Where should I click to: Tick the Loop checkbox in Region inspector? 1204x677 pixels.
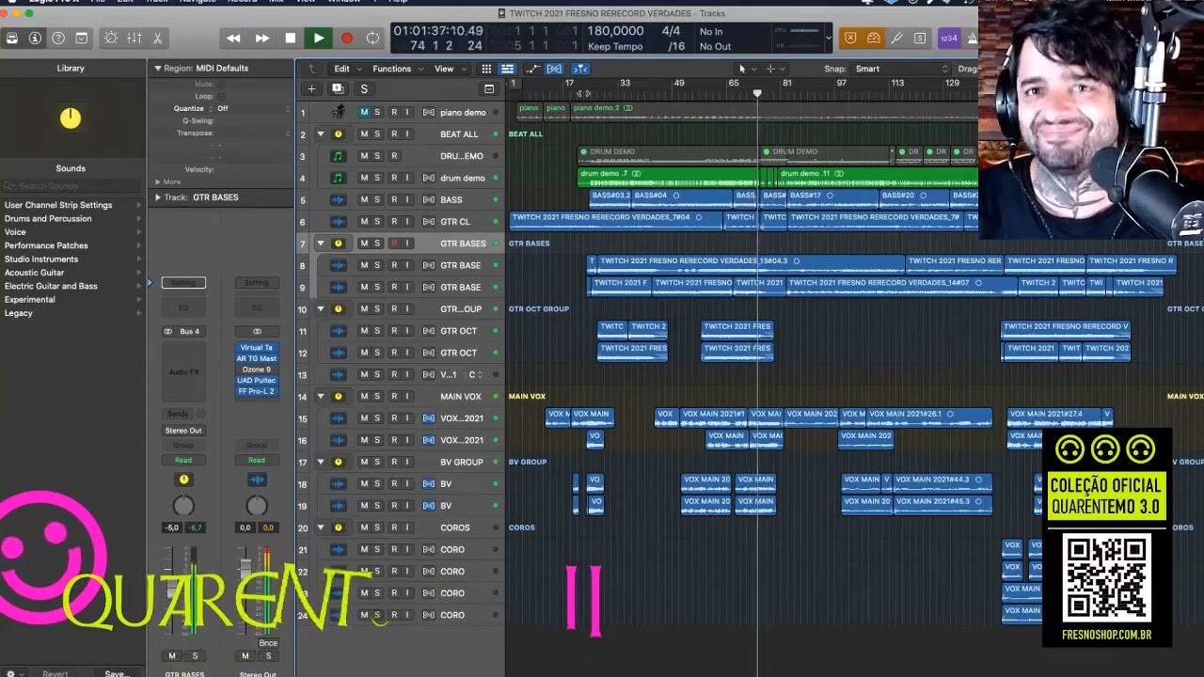(222, 96)
